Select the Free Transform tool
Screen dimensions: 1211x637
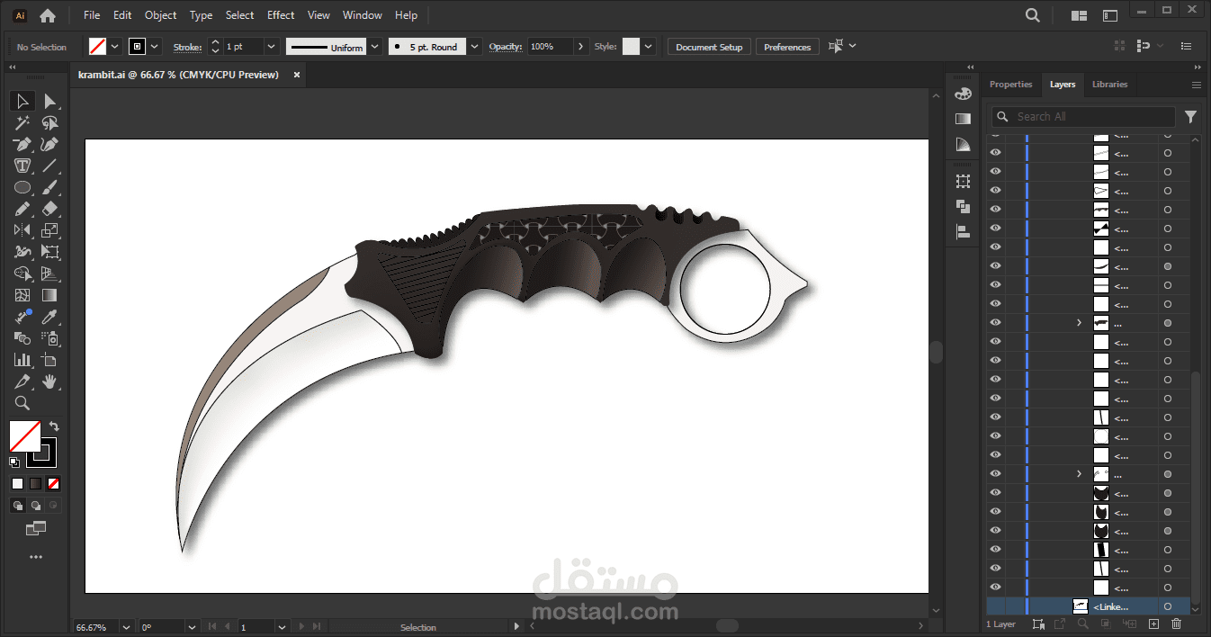click(50, 253)
